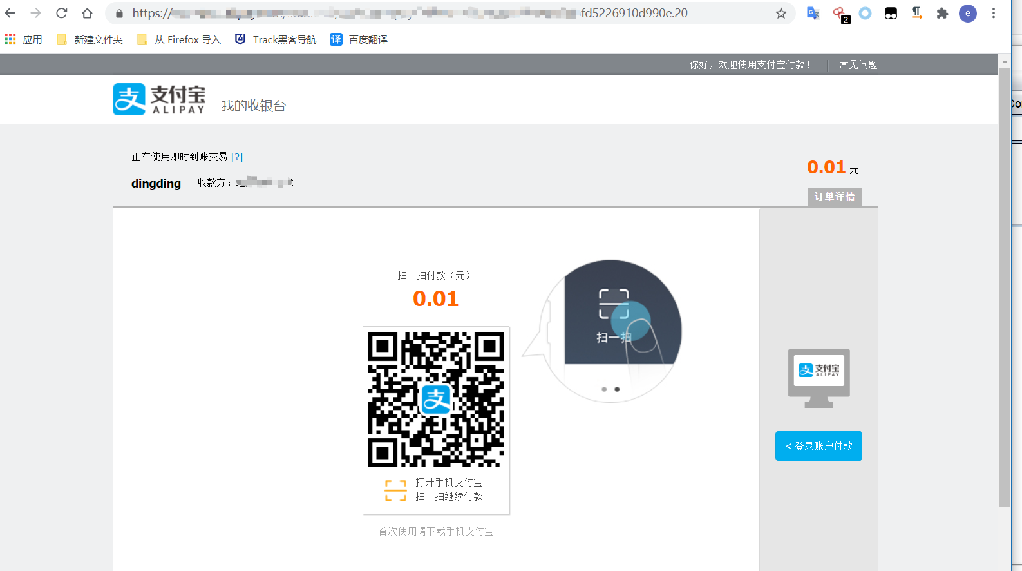Click the Alipay 支付宝 logo
Viewport: 1022px width, 571px height.
[159, 99]
